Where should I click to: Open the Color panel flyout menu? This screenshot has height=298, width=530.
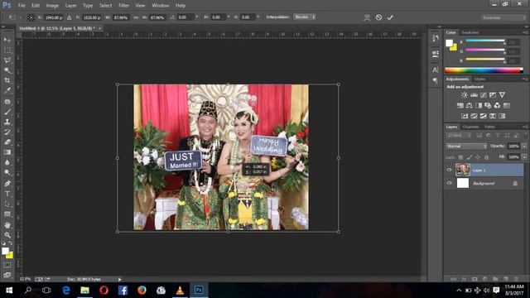point(525,32)
